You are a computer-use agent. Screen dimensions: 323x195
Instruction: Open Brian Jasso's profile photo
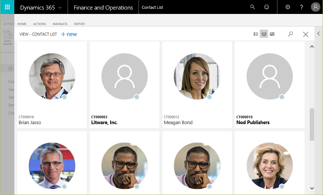coord(52,76)
